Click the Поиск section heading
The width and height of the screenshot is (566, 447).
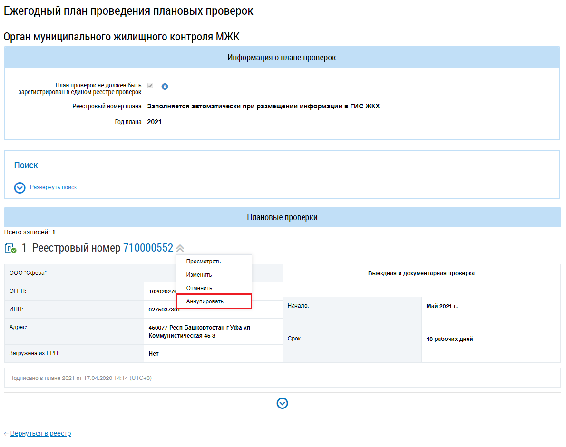pyautogui.click(x=26, y=165)
